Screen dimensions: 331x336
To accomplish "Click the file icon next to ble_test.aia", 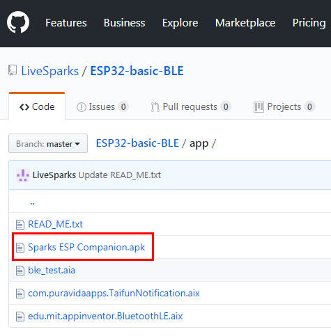I will (x=20, y=271).
